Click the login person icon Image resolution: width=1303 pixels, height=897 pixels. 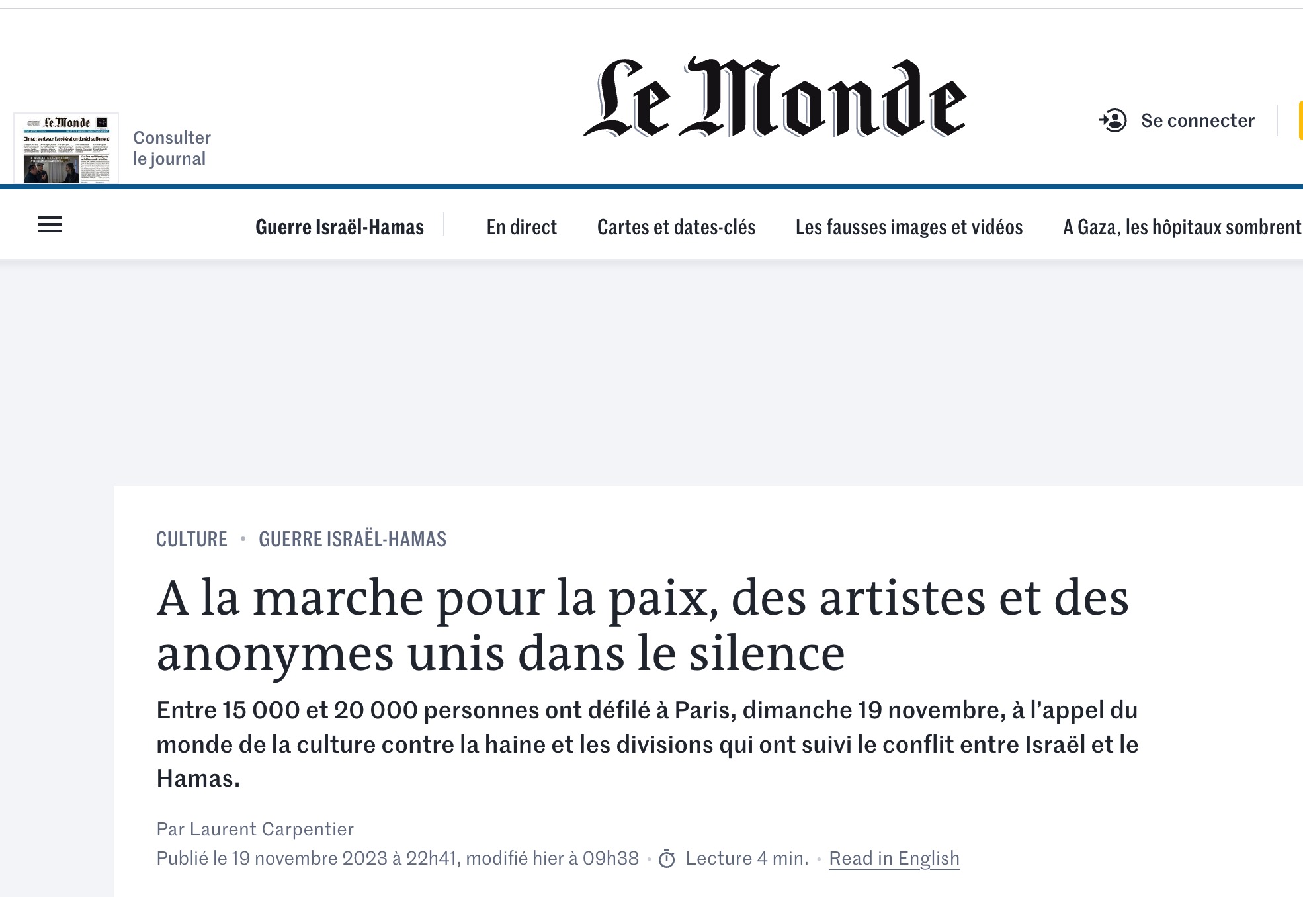[x=1113, y=120]
